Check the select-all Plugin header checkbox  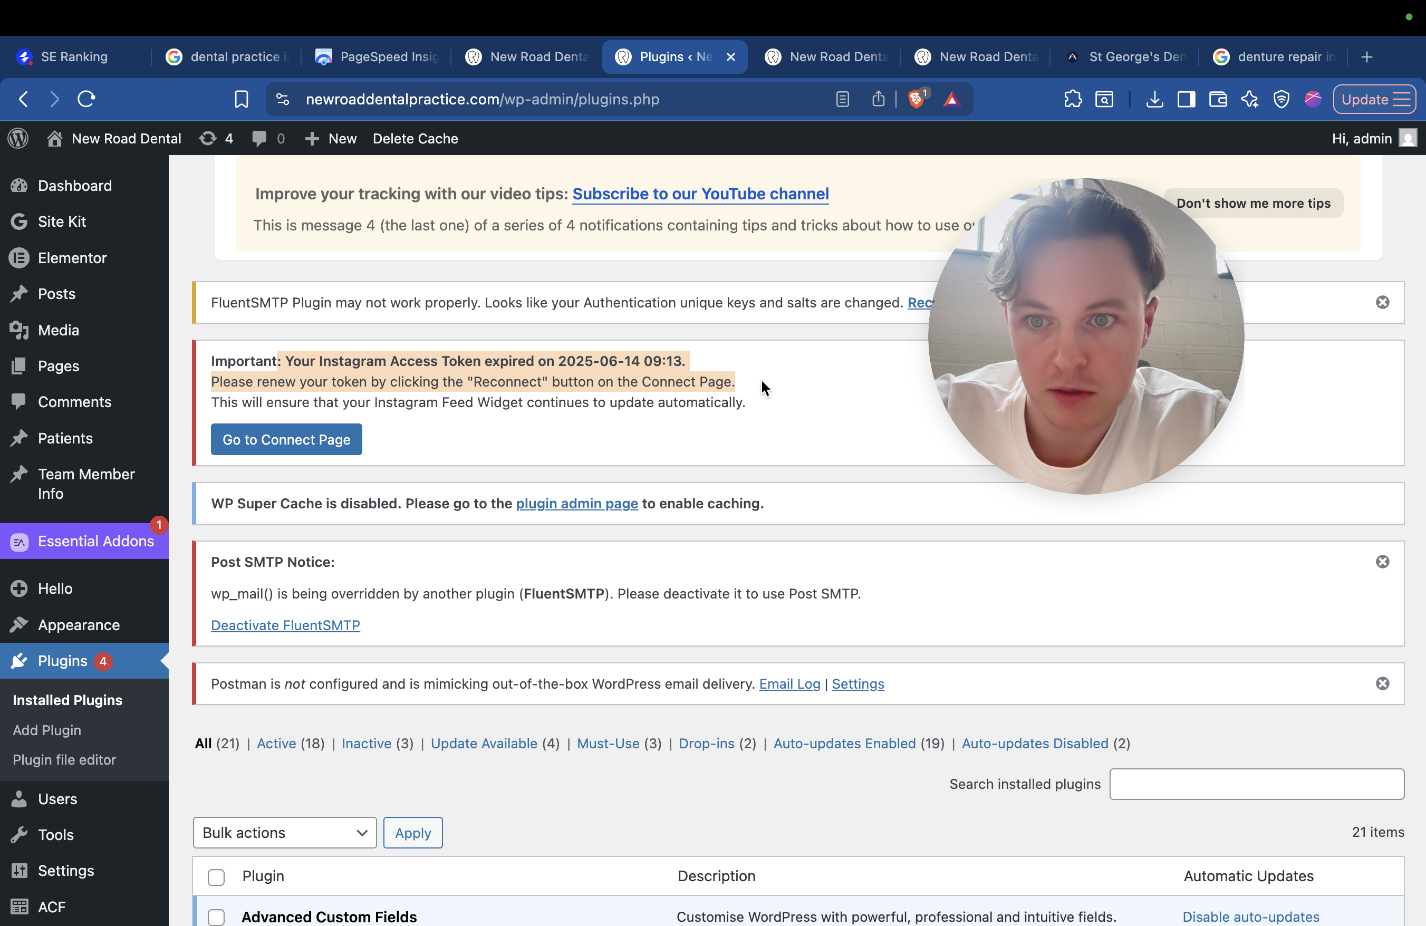click(216, 877)
